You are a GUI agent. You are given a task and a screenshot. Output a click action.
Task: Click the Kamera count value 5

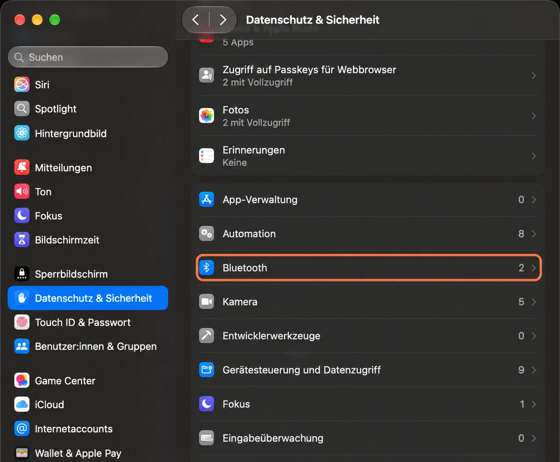click(x=521, y=302)
